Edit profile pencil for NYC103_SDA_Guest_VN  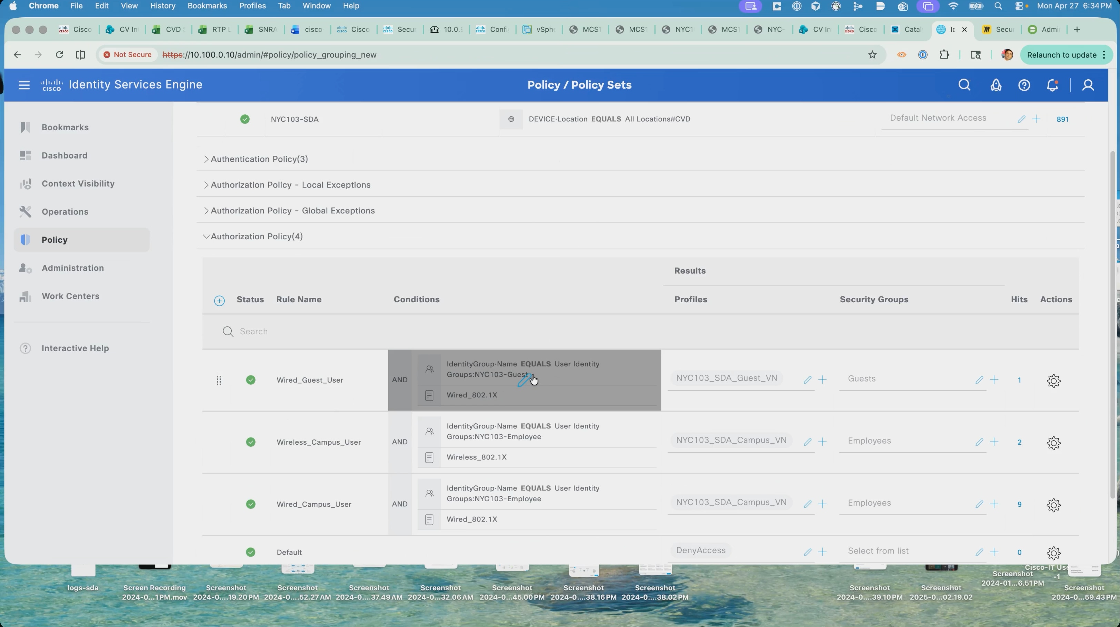click(807, 380)
